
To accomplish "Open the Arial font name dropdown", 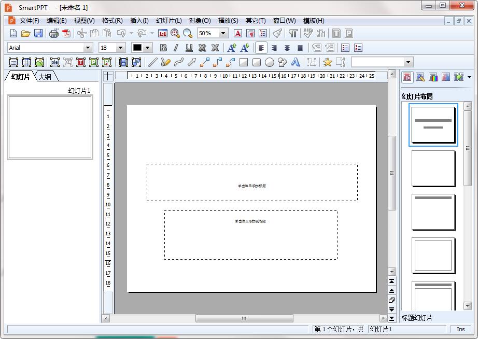I will click(88, 48).
